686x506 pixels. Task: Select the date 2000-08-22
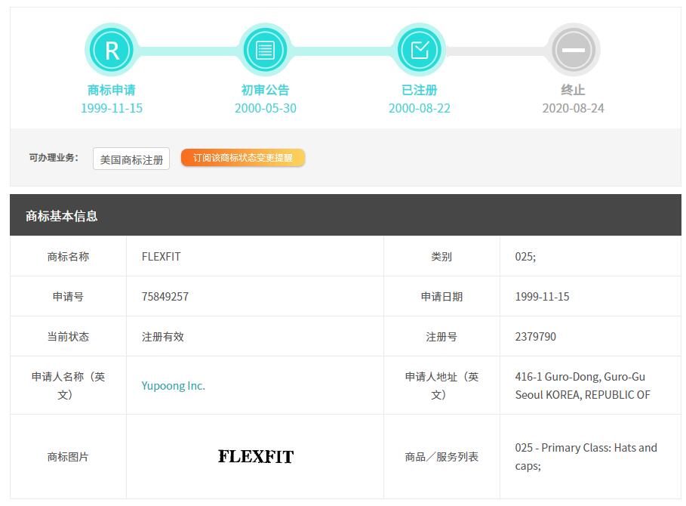420,108
